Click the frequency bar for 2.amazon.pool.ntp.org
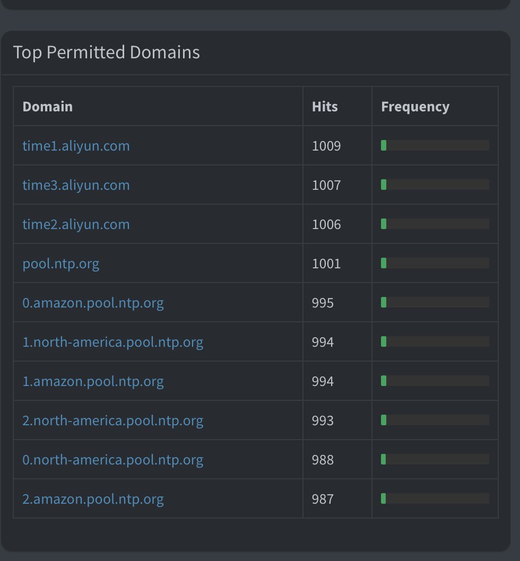Screen dimensions: 520x561 435,498
